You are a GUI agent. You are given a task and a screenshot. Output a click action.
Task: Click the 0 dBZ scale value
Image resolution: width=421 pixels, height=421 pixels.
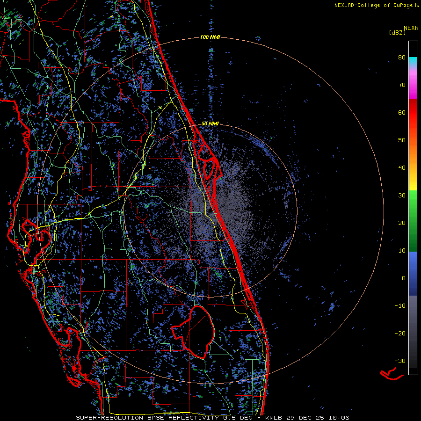pyautogui.click(x=404, y=278)
